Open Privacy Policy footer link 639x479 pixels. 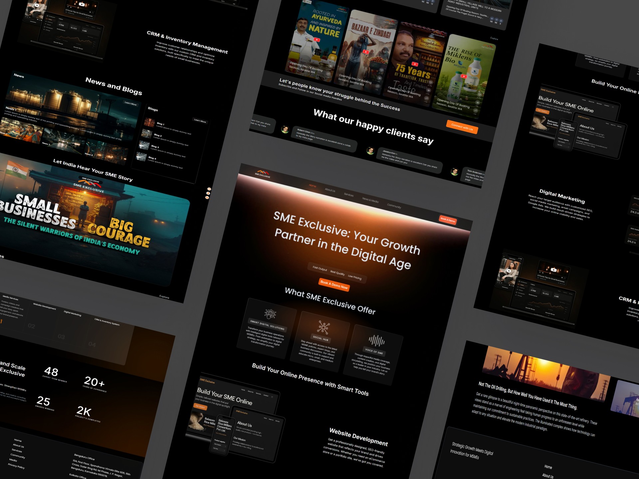tap(16, 466)
